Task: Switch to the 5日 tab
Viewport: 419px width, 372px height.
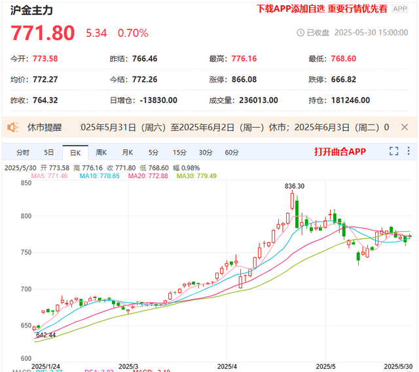Action: [49, 153]
